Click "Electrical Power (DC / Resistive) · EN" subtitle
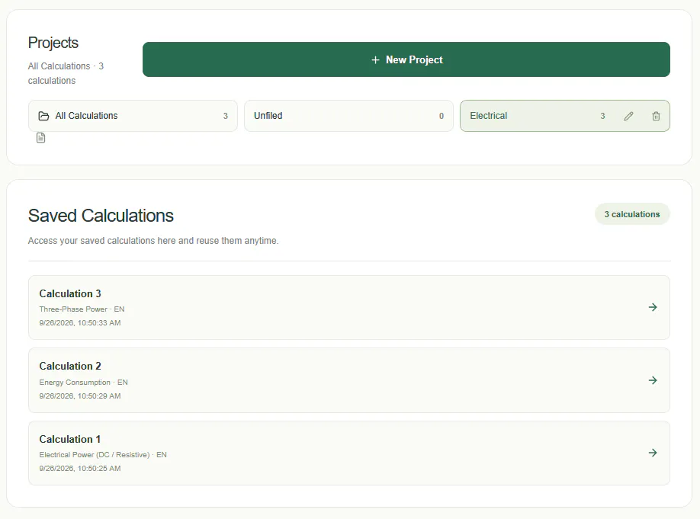The width and height of the screenshot is (700, 519). 103,455
